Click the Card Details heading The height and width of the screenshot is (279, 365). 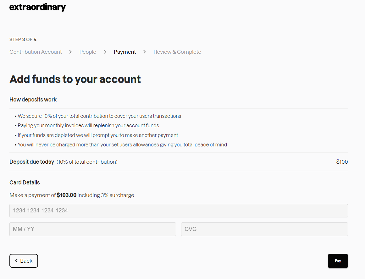coord(25,183)
